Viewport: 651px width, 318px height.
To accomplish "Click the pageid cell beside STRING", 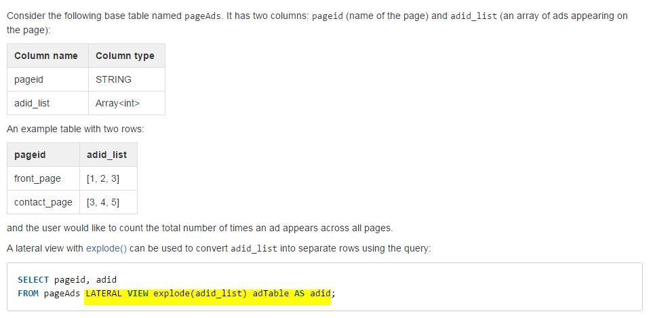I will click(28, 79).
